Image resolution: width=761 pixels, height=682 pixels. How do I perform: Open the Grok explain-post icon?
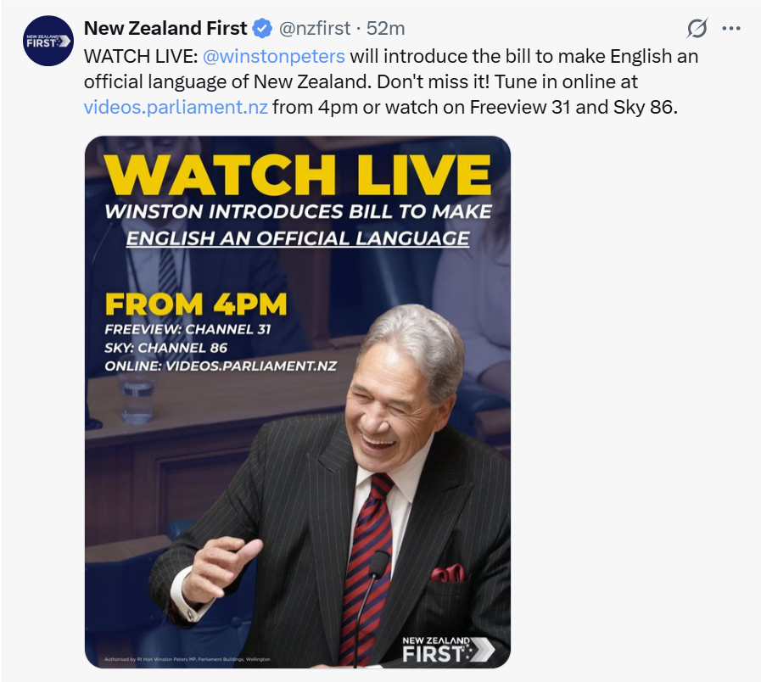[x=697, y=28]
